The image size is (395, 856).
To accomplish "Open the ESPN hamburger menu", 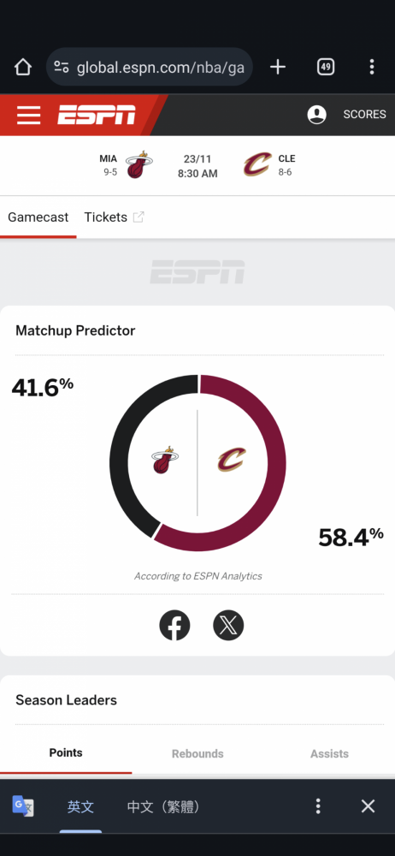I will point(28,116).
